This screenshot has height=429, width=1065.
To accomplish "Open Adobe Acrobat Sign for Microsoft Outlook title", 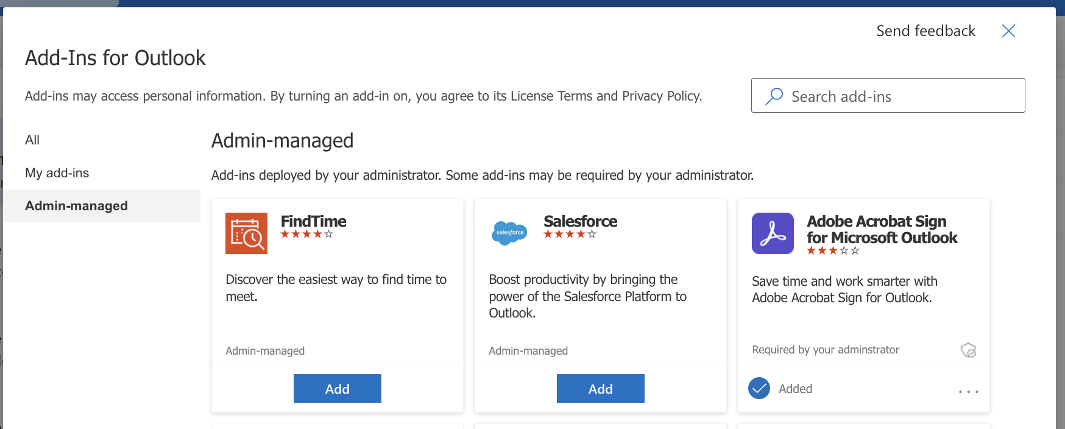I will pyautogui.click(x=881, y=229).
